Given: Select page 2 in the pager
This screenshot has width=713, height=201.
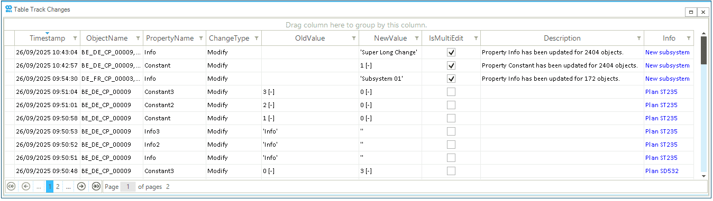Looking at the screenshot, I should tap(58, 186).
